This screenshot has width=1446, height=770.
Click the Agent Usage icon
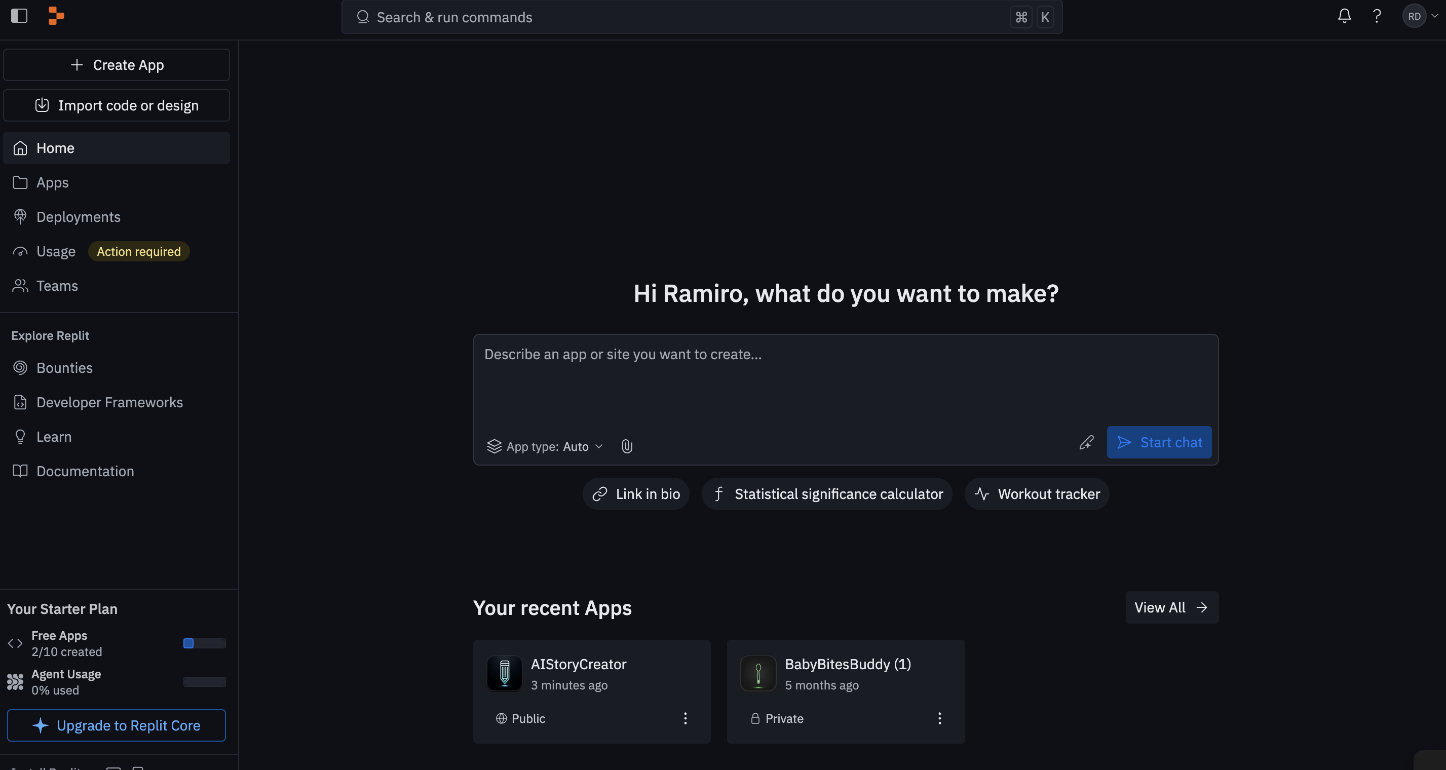(15, 681)
